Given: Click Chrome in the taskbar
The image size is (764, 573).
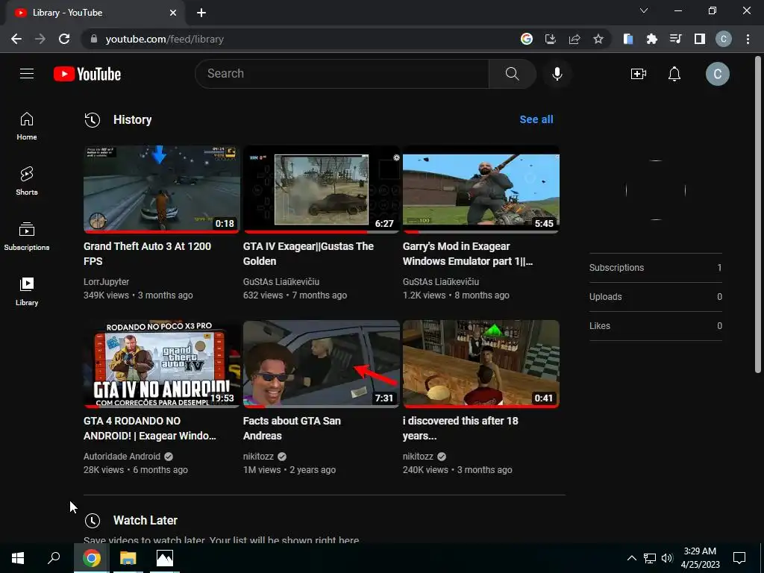Looking at the screenshot, I should (92, 558).
